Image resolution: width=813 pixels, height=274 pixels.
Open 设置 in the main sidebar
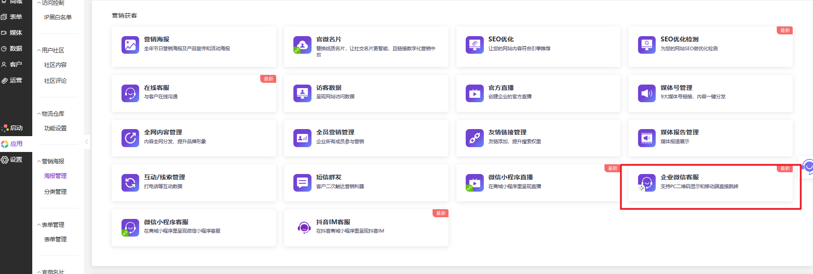pyautogui.click(x=16, y=159)
